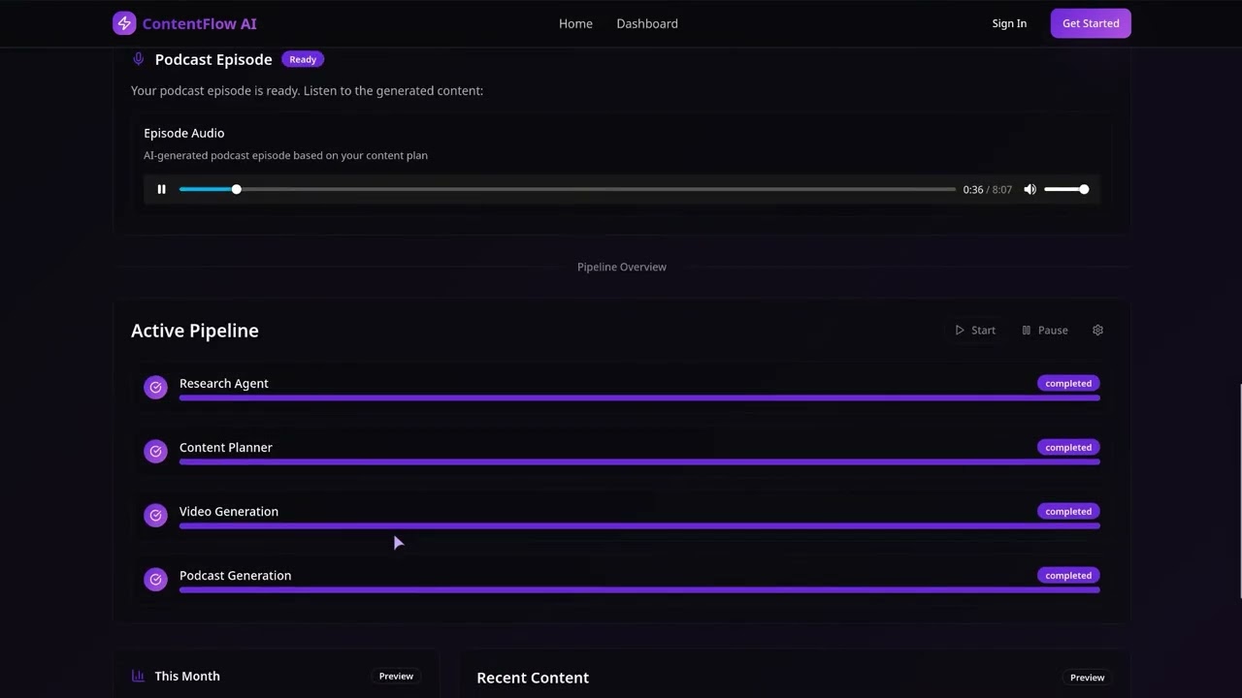Viewport: 1242px width, 698px height.
Task: Click the Active Pipeline heading
Action: 195,331
